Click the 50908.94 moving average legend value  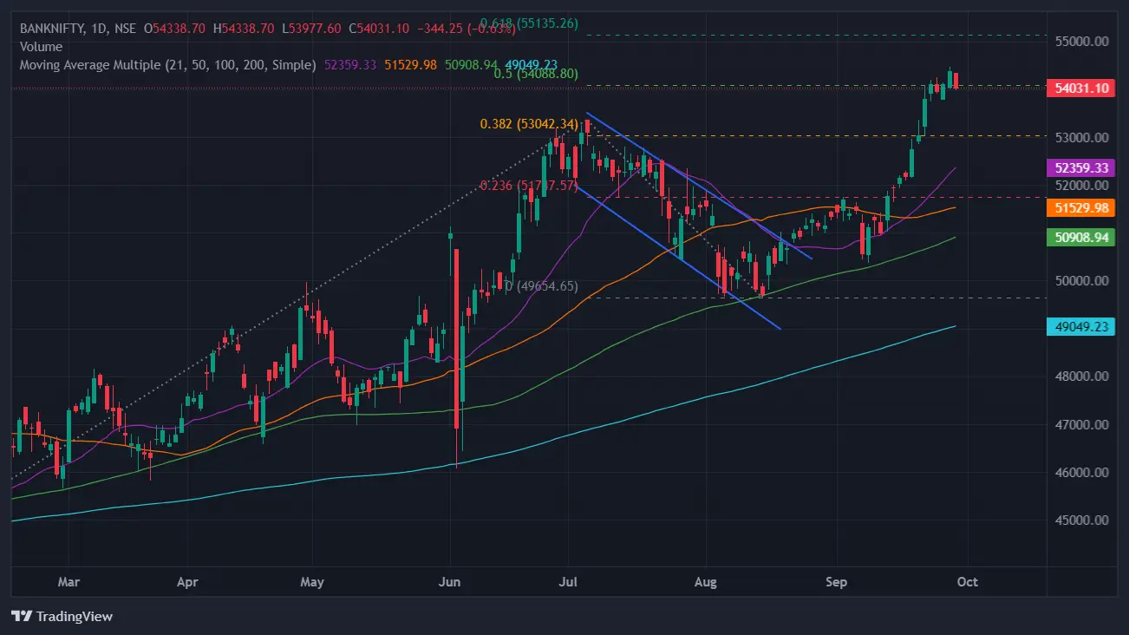coord(470,65)
